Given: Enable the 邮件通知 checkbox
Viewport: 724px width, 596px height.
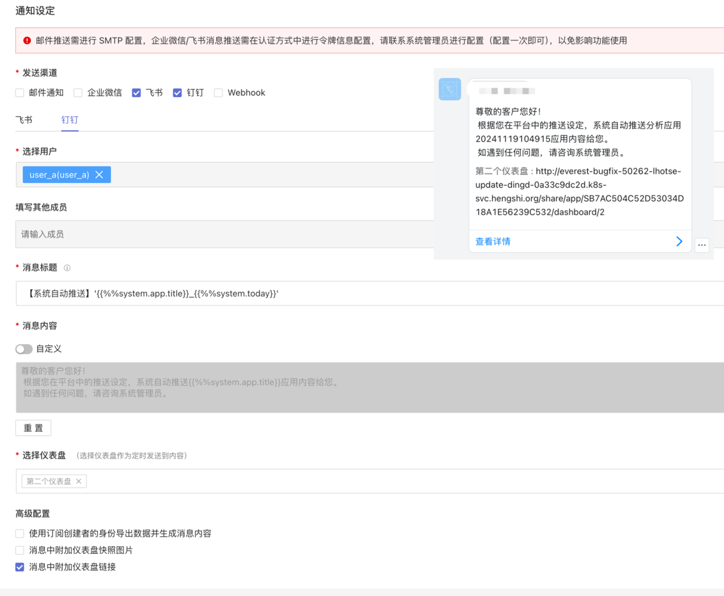Looking at the screenshot, I should point(20,93).
